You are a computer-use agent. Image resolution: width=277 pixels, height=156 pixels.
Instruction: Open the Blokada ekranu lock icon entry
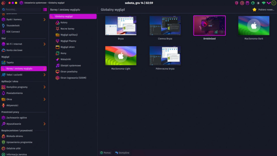point(3,136)
